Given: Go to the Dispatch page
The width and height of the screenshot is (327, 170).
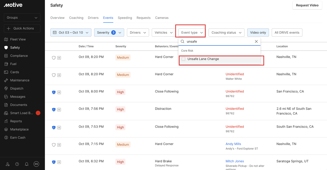Looking at the screenshot, I should 16,88.
